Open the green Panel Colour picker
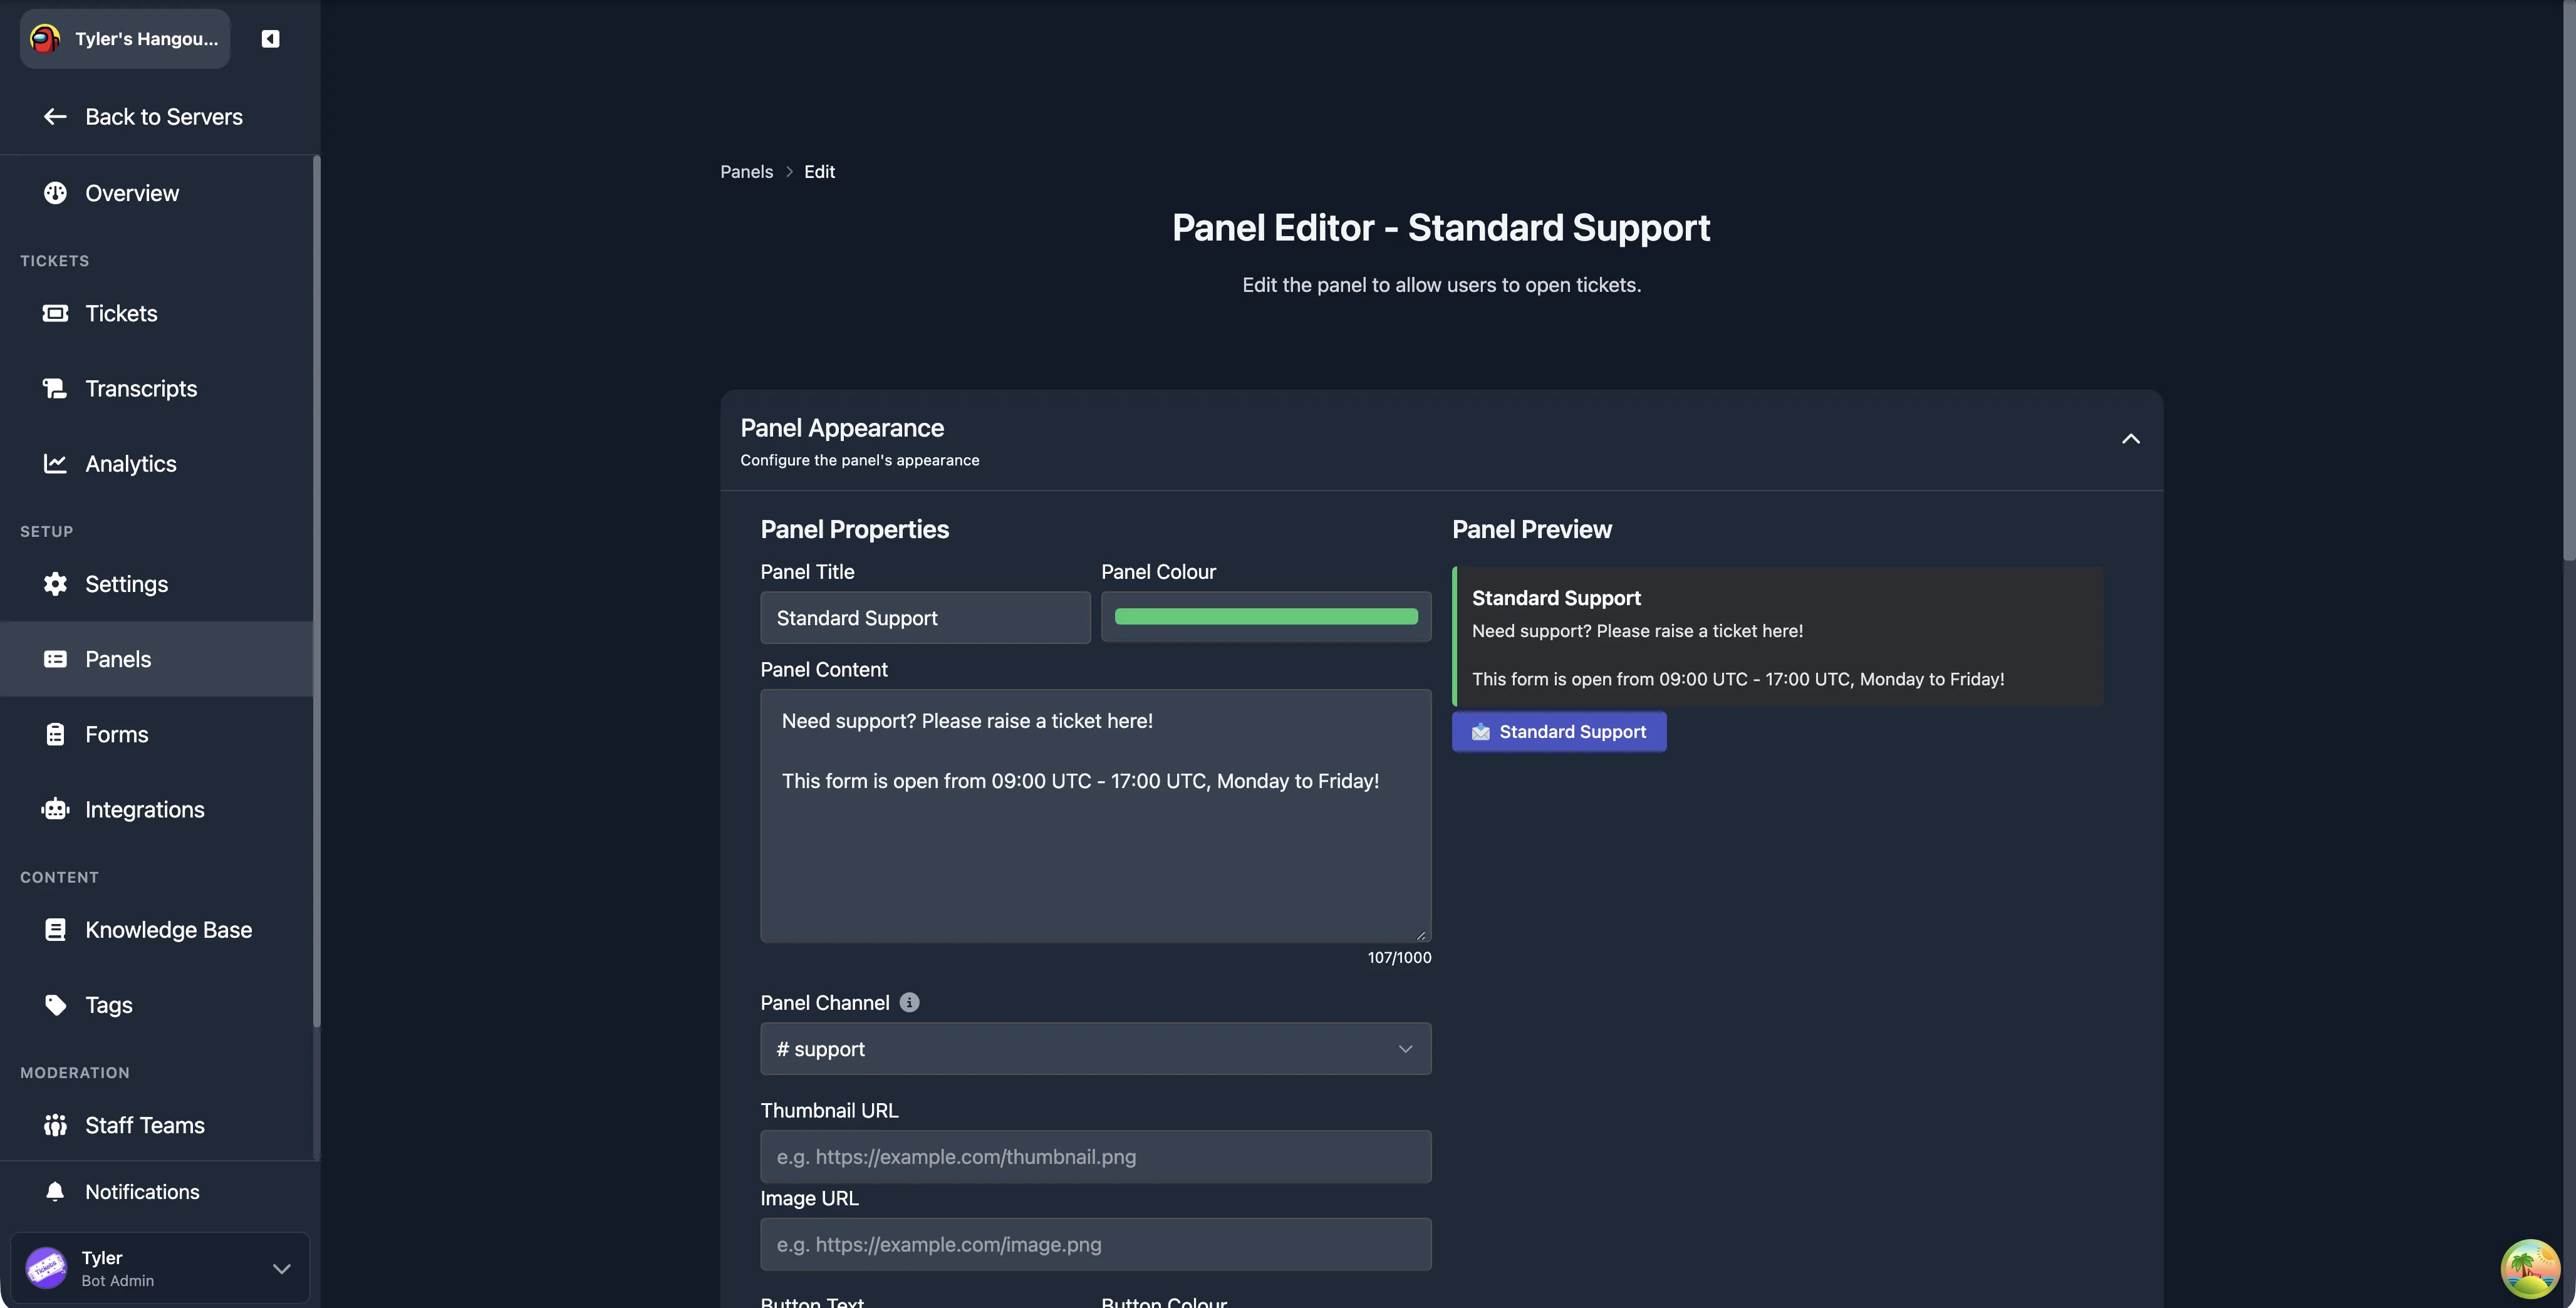 (1266, 617)
